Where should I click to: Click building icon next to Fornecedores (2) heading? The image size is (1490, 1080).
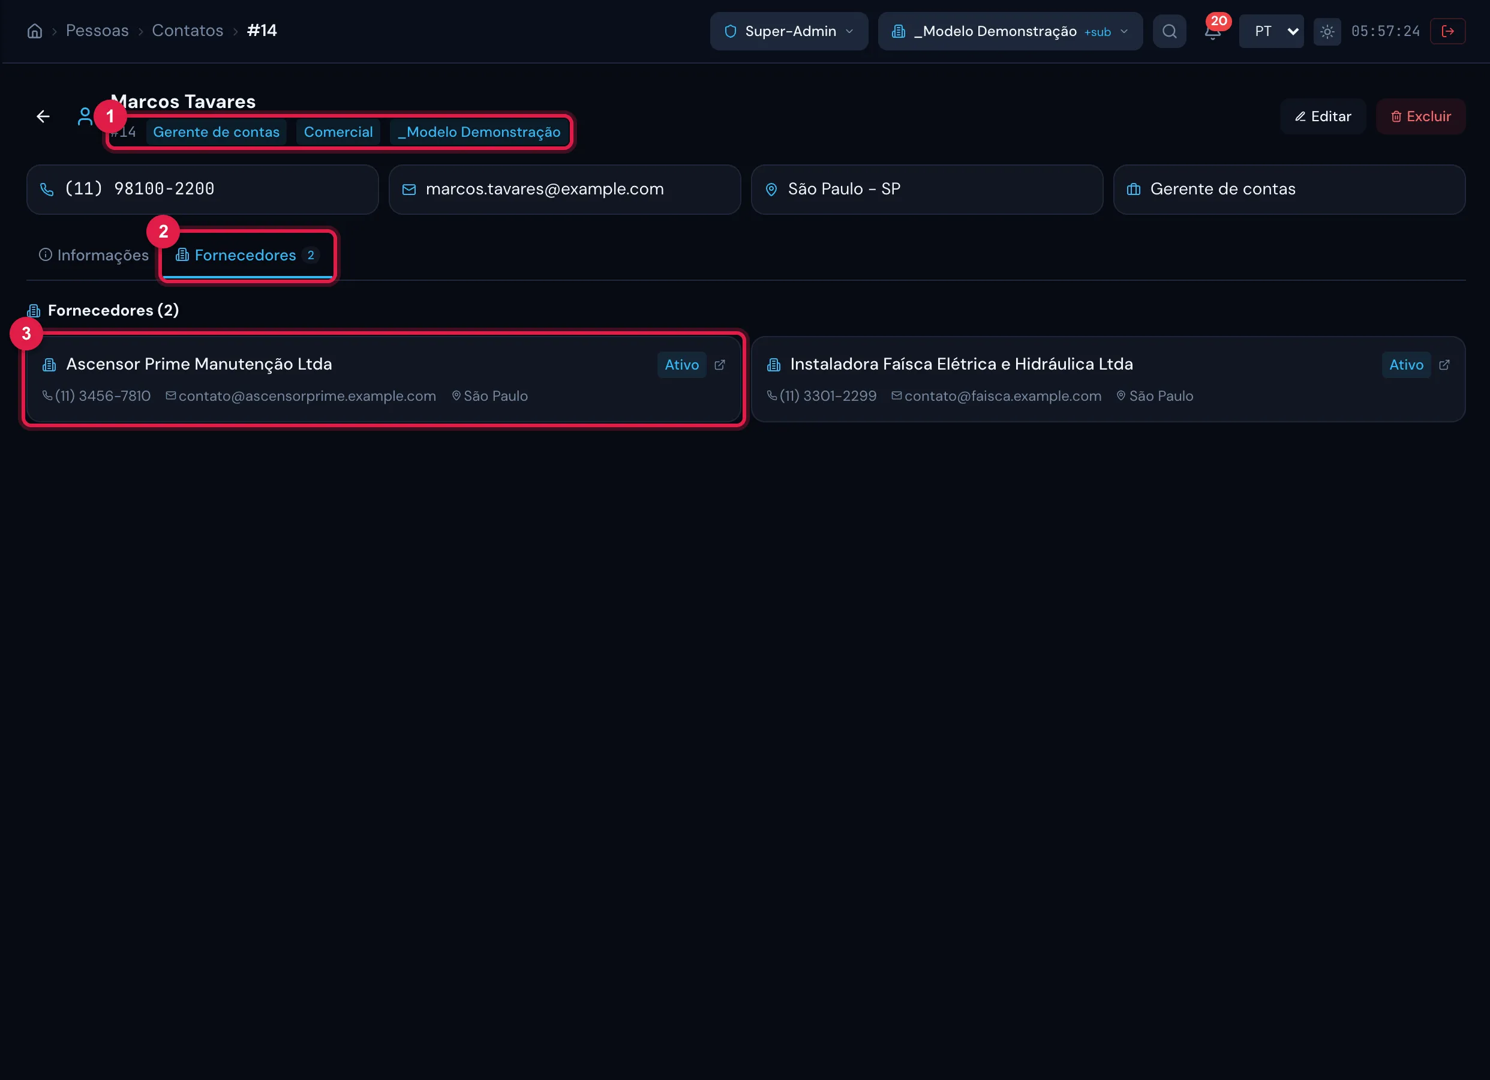coord(34,310)
